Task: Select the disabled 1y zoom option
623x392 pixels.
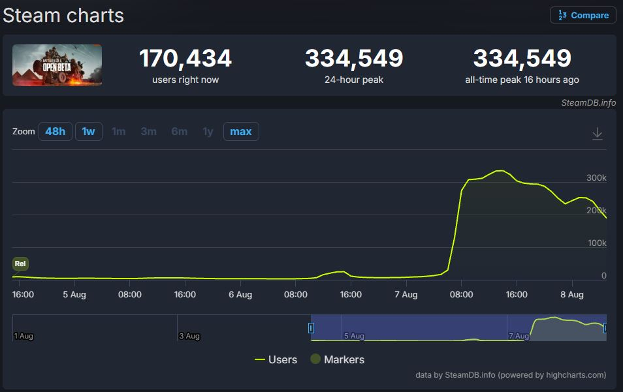Action: point(208,131)
